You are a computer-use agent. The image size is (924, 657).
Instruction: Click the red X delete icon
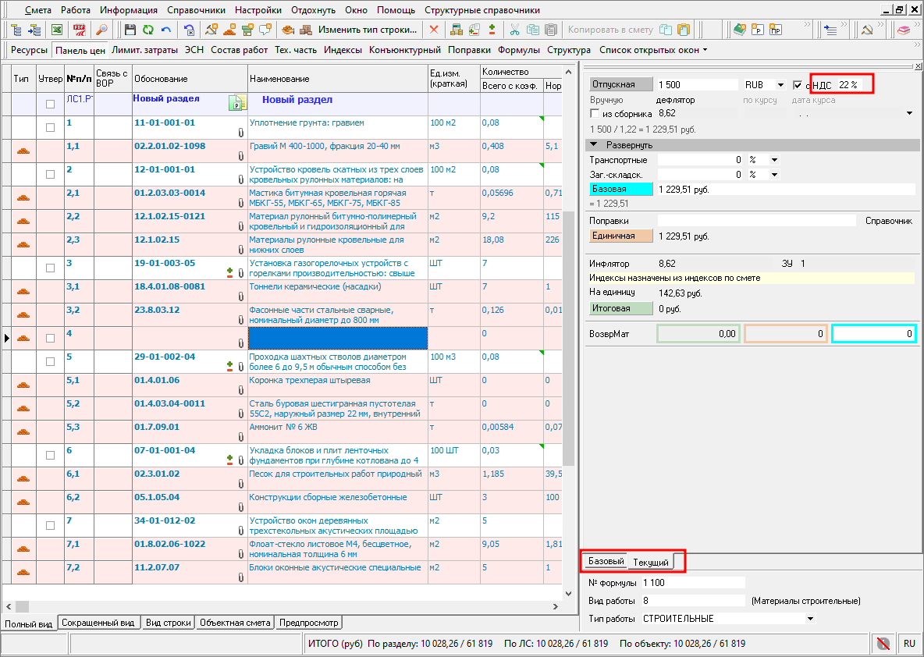point(434,30)
